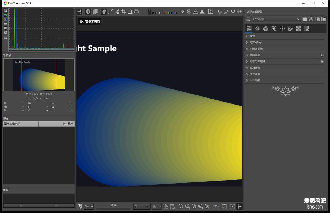Toggle the red channel preview swatch
The height and width of the screenshot is (213, 330).
point(165,13)
